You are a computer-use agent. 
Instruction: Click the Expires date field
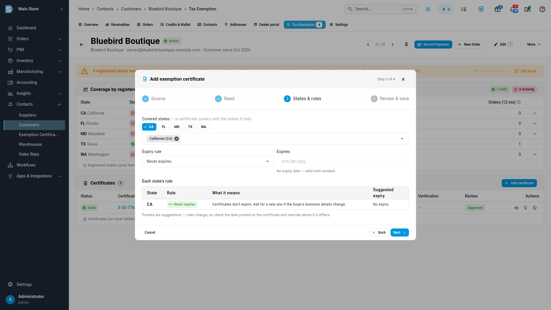click(x=343, y=161)
